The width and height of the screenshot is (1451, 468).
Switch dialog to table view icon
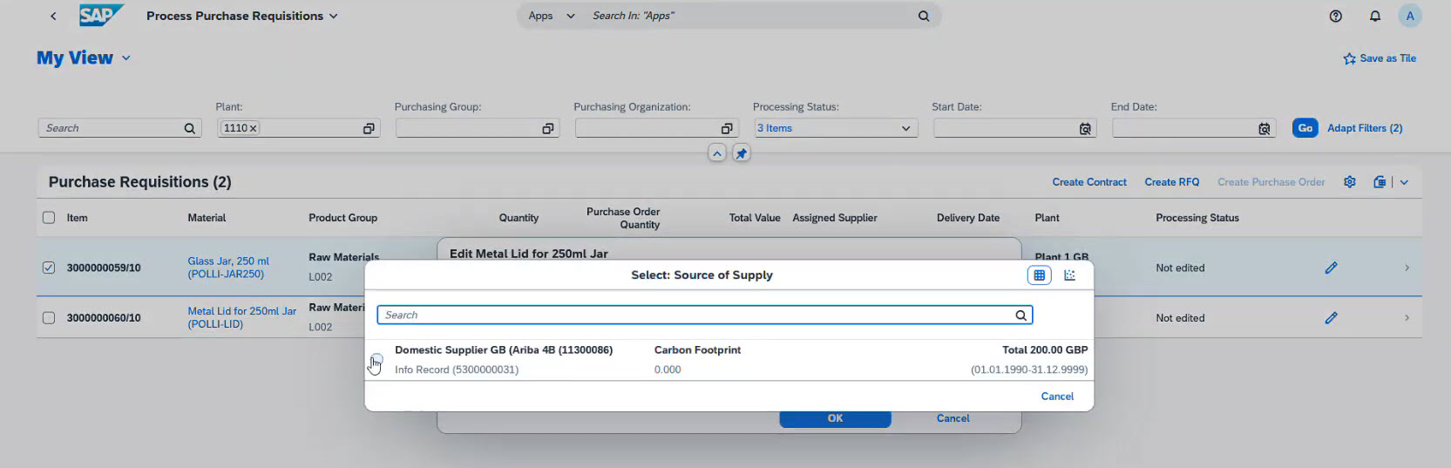[x=1039, y=275]
